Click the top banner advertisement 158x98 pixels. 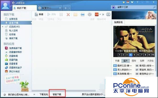pyautogui.click(x=134, y=15)
